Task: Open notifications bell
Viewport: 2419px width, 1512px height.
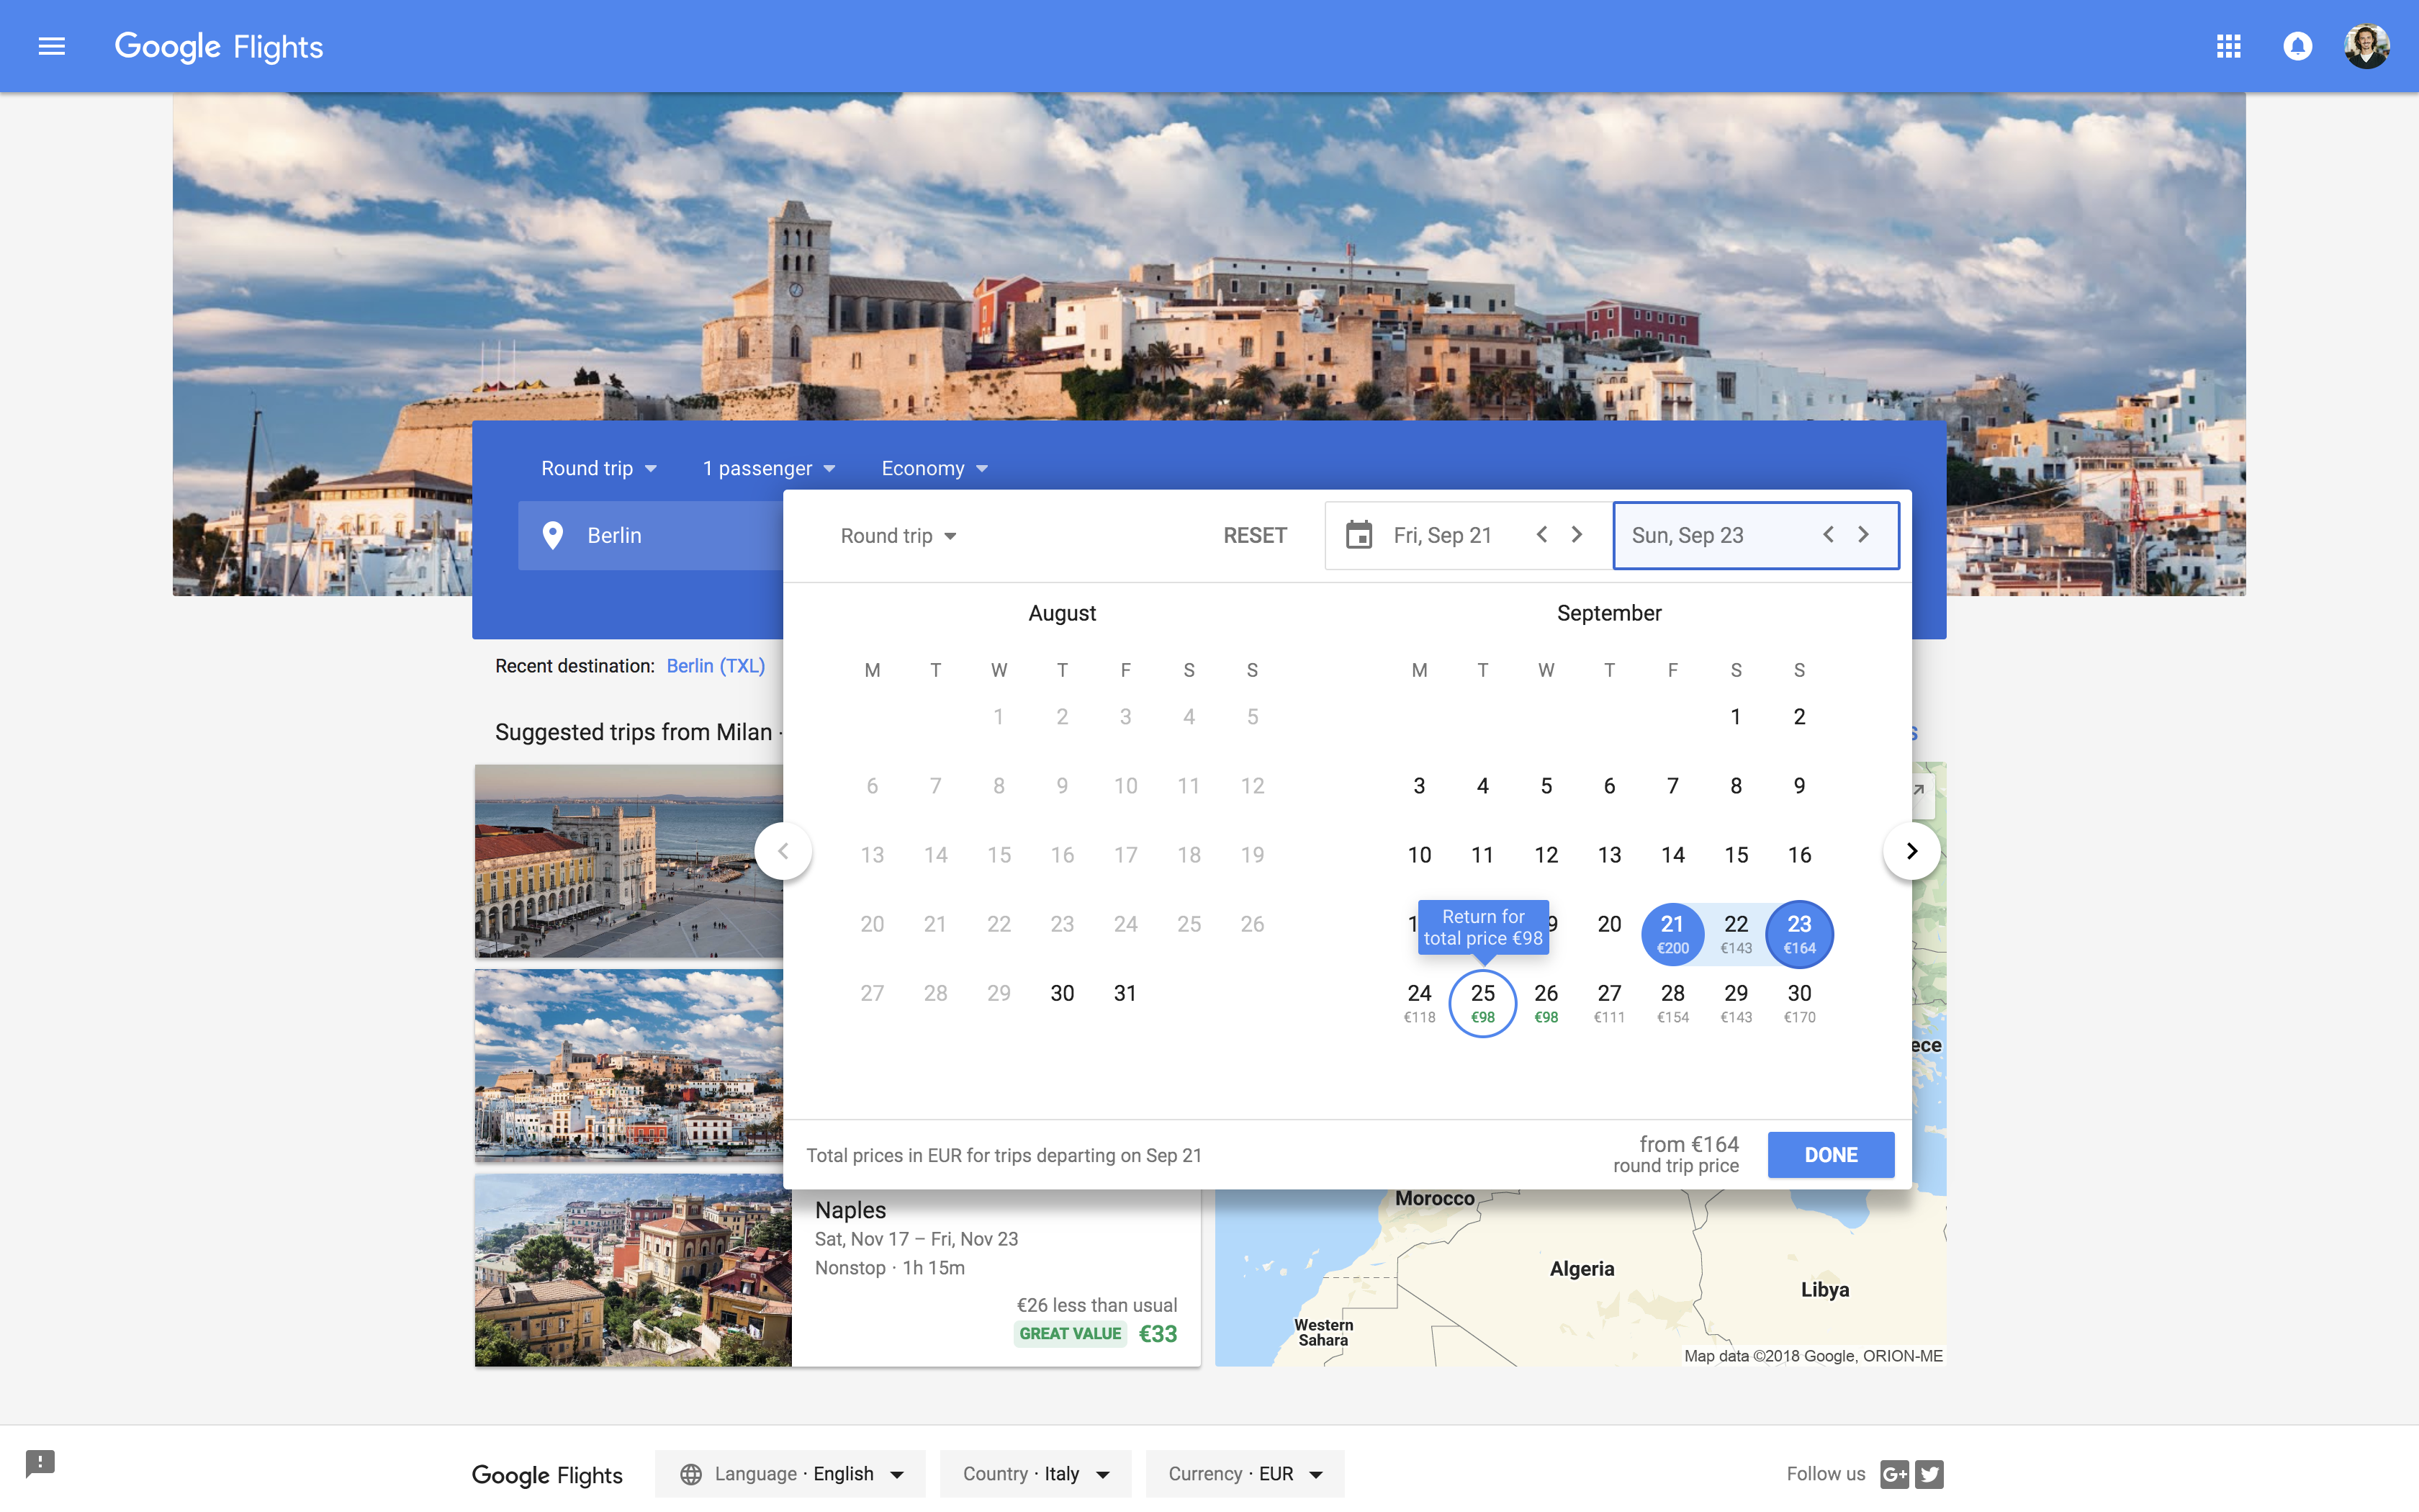Action: coord(2298,45)
